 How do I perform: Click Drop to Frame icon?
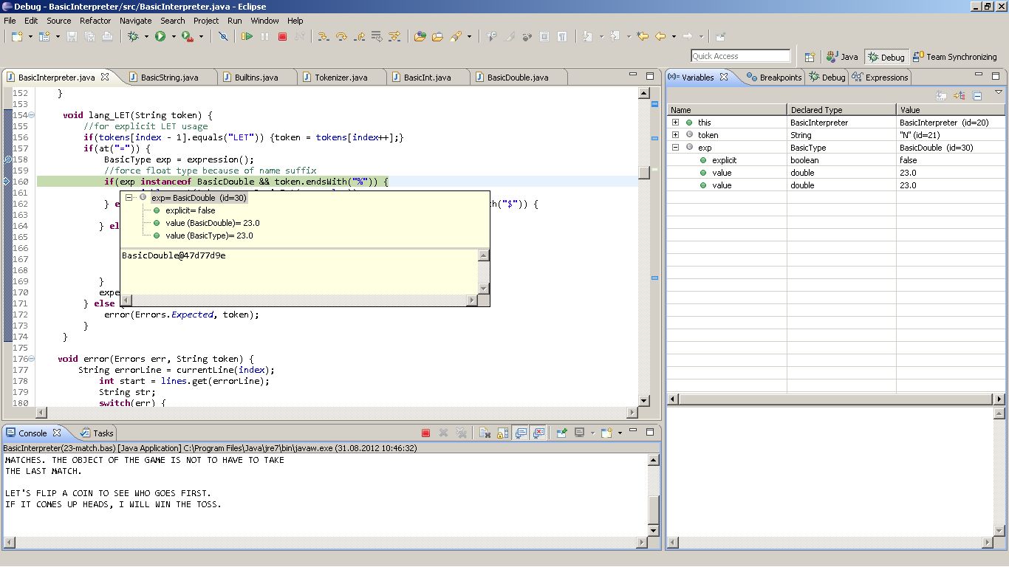[377, 36]
